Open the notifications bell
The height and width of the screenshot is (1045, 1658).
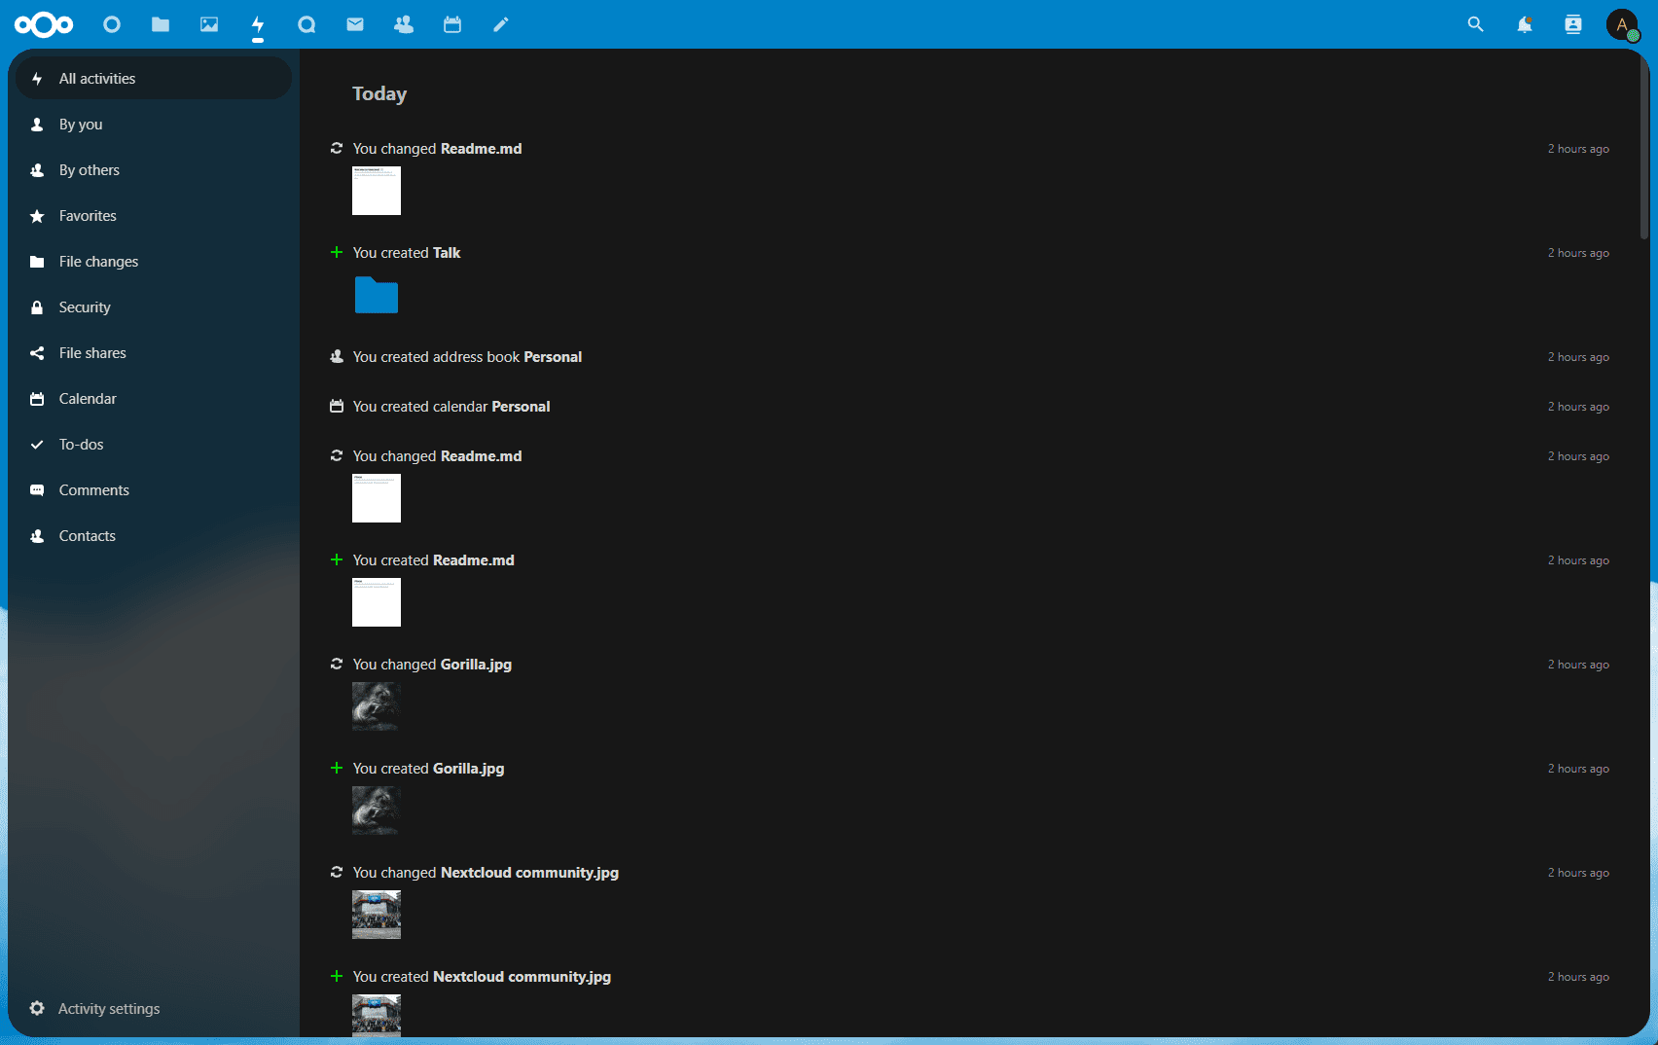(x=1525, y=24)
